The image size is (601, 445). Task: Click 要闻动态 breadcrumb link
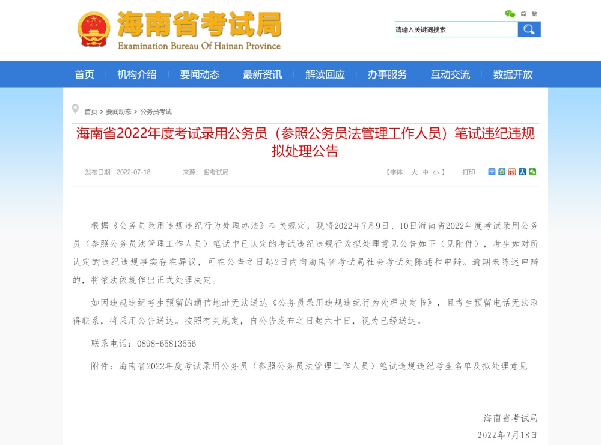(x=118, y=112)
